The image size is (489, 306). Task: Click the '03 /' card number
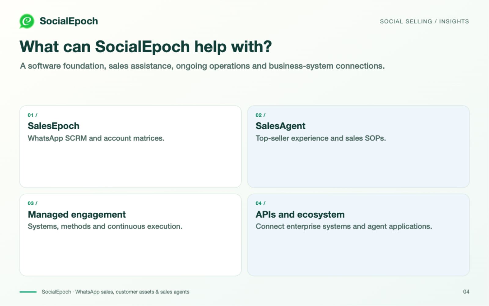(32, 203)
